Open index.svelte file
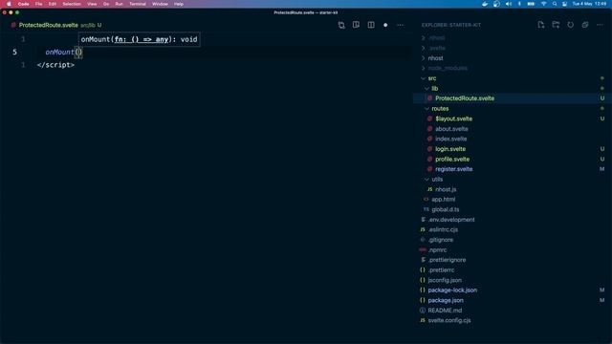This screenshot has height=344, width=612. coord(450,139)
